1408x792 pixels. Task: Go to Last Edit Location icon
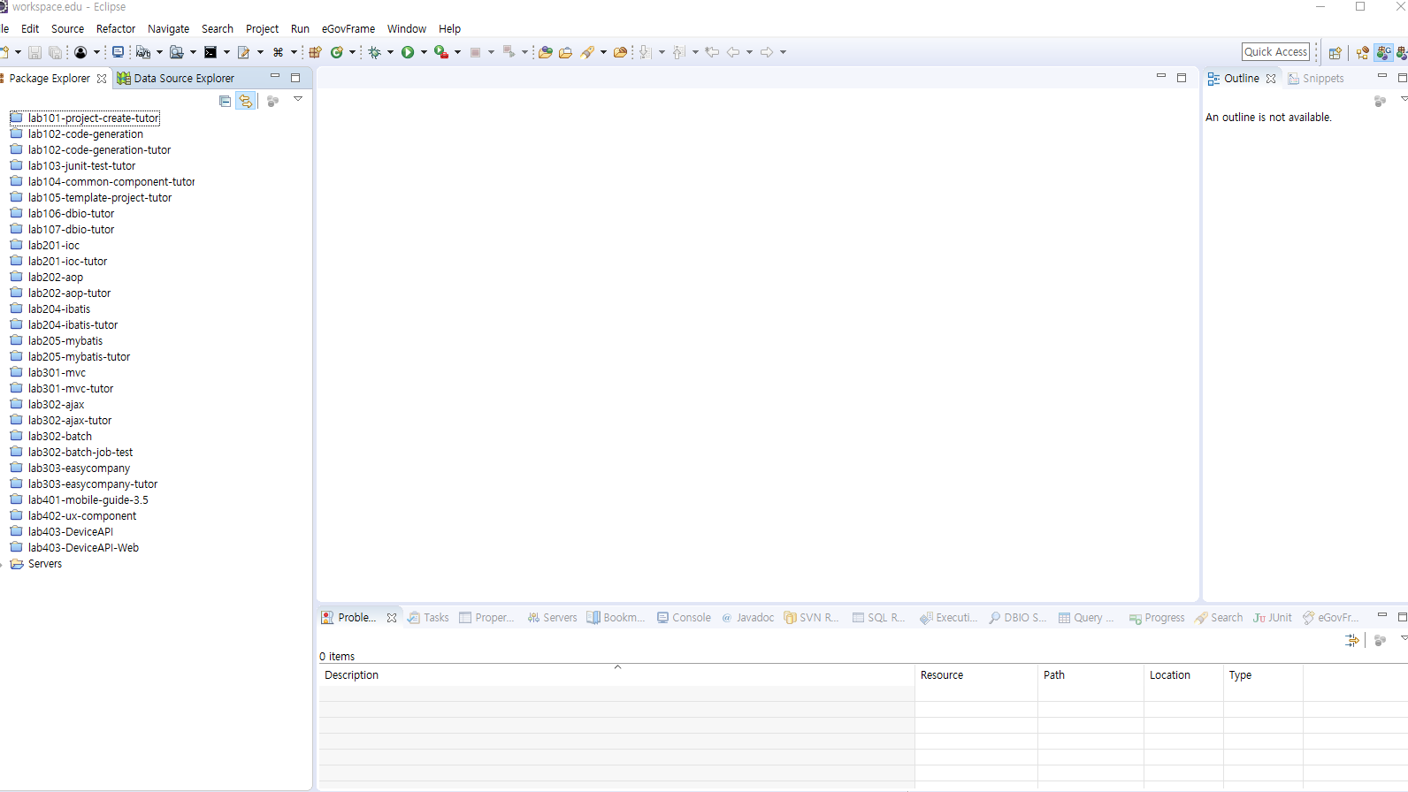point(712,53)
